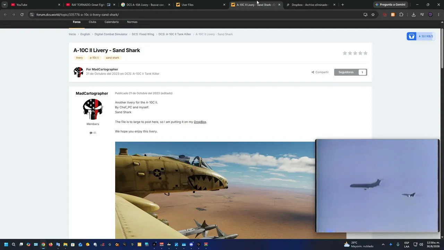Viewport: 444px width, 250px height.
Task: Switch to the User Files tab
Action: tap(200, 5)
